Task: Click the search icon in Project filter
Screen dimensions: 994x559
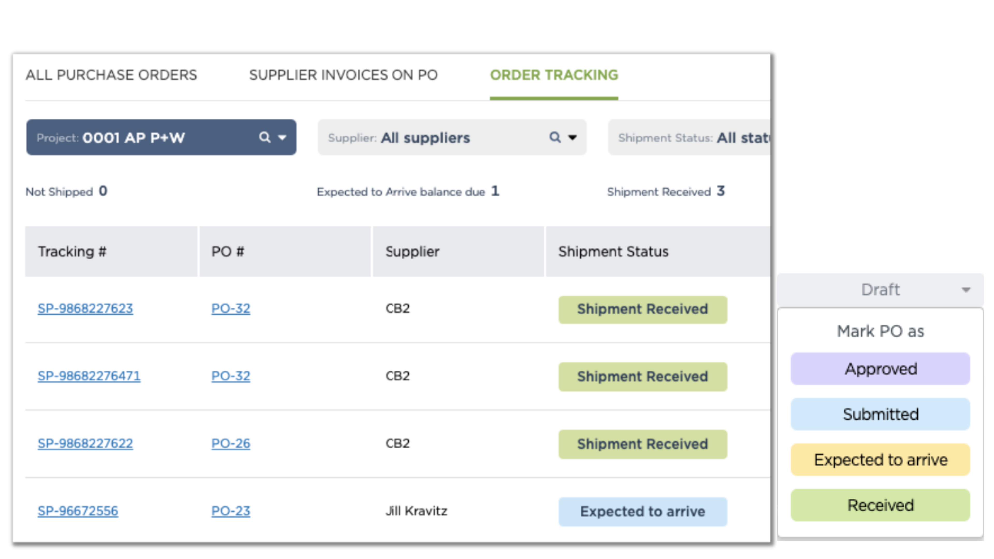Action: (x=265, y=137)
